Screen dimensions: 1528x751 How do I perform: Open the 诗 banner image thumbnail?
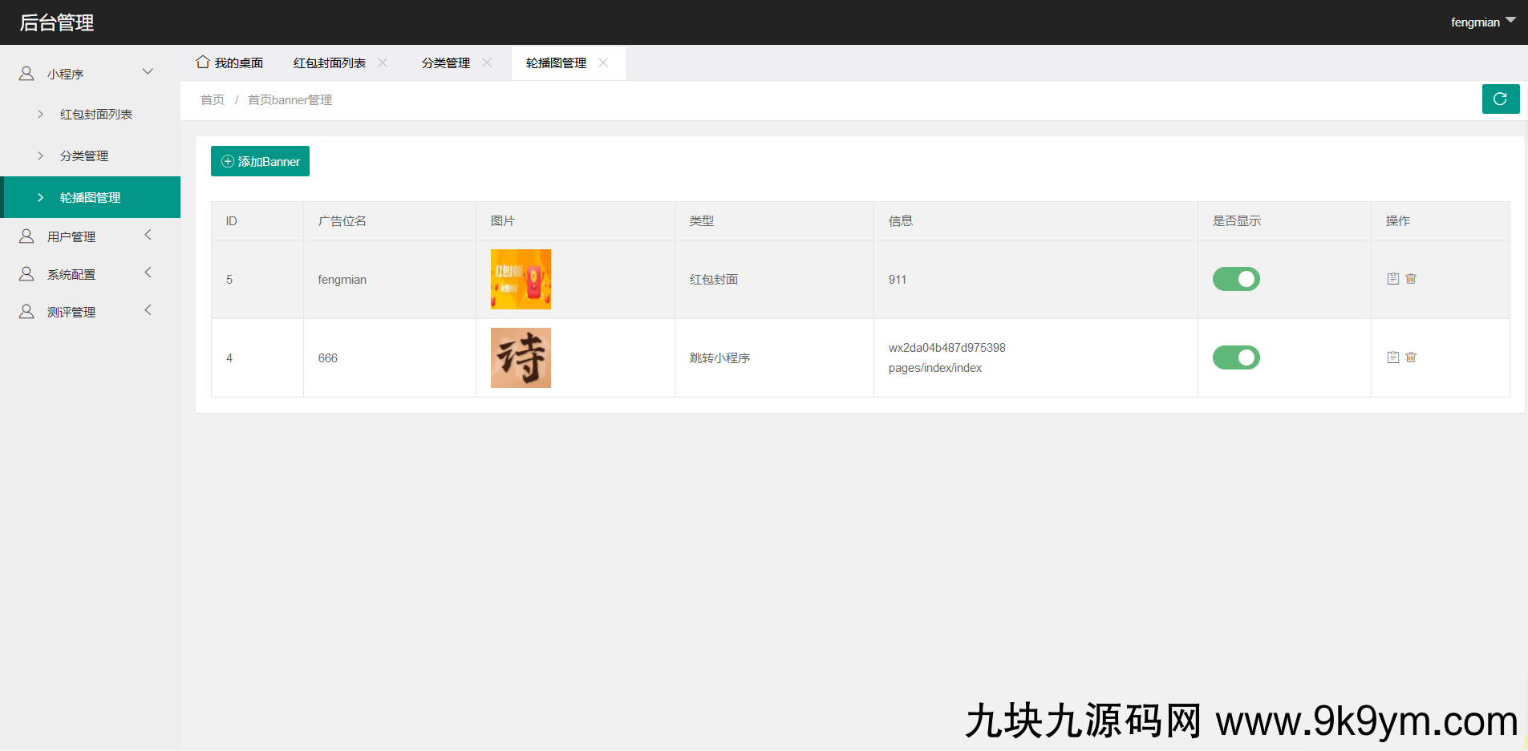coord(521,357)
